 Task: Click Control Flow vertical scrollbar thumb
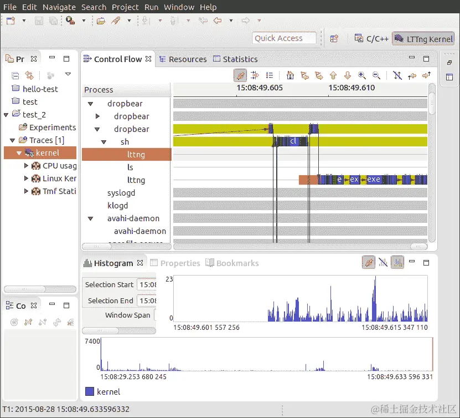pos(432,103)
